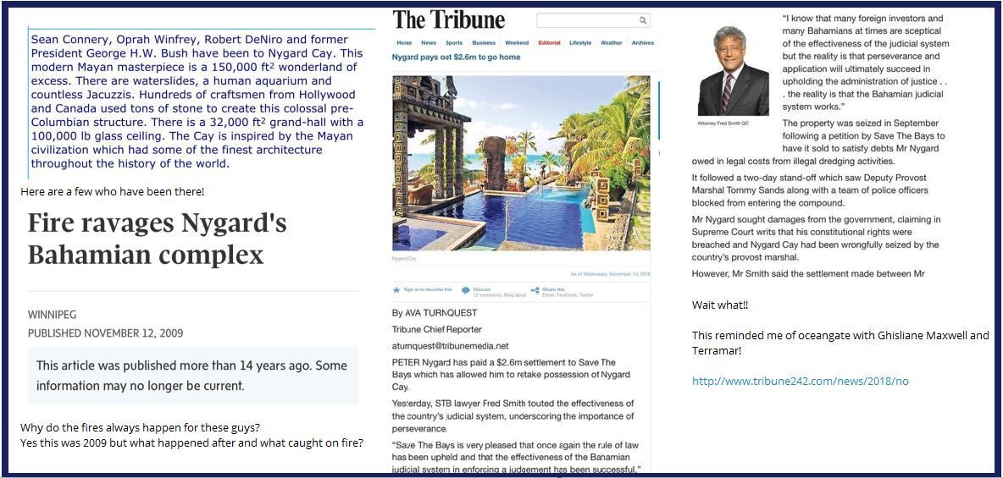The image size is (1003, 478).
Task: Click 'Why do the fires always happen' question text
Action: [140, 427]
